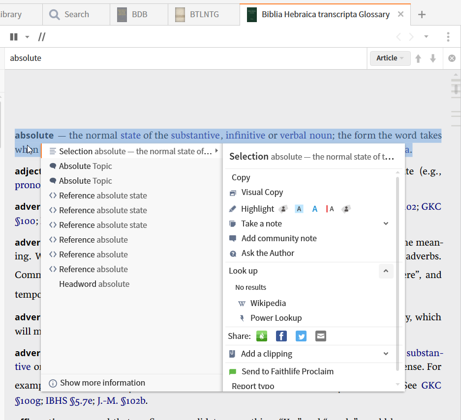Viewport: 461px width, 420px height.
Task: Apply the first highlighter palette icon after Highlight
Action: (x=283, y=209)
